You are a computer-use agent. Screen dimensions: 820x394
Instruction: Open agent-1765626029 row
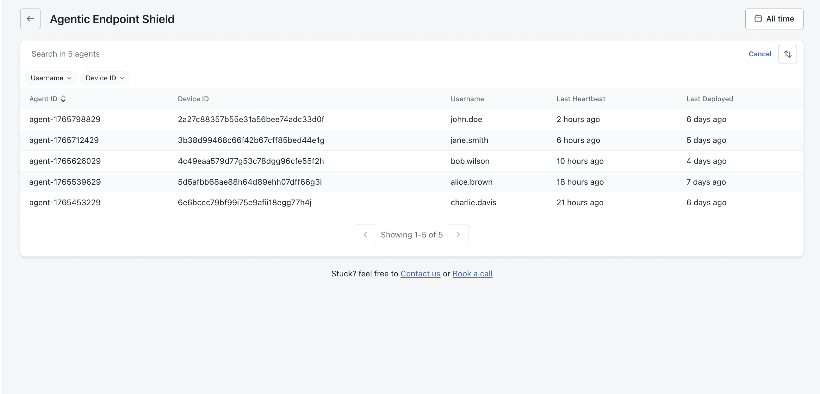point(65,161)
